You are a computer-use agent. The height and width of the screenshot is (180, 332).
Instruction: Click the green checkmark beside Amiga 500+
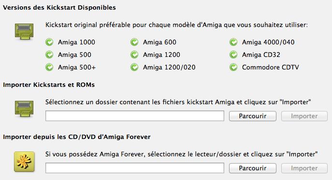coord(49,67)
